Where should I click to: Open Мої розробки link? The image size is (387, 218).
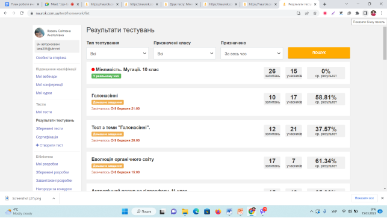tap(47, 164)
